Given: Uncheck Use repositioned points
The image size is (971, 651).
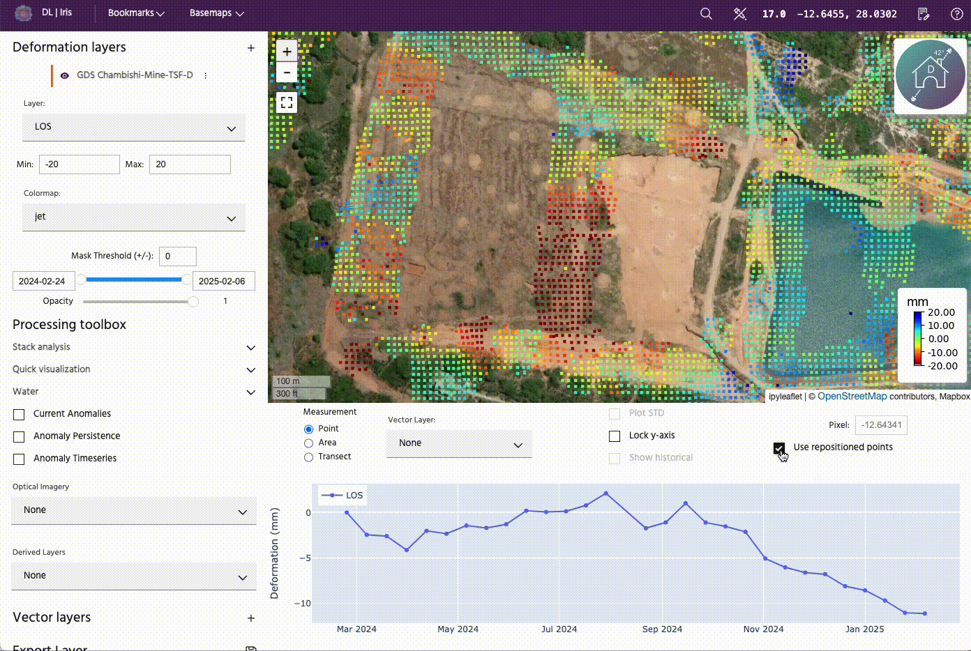Looking at the screenshot, I should 779,448.
